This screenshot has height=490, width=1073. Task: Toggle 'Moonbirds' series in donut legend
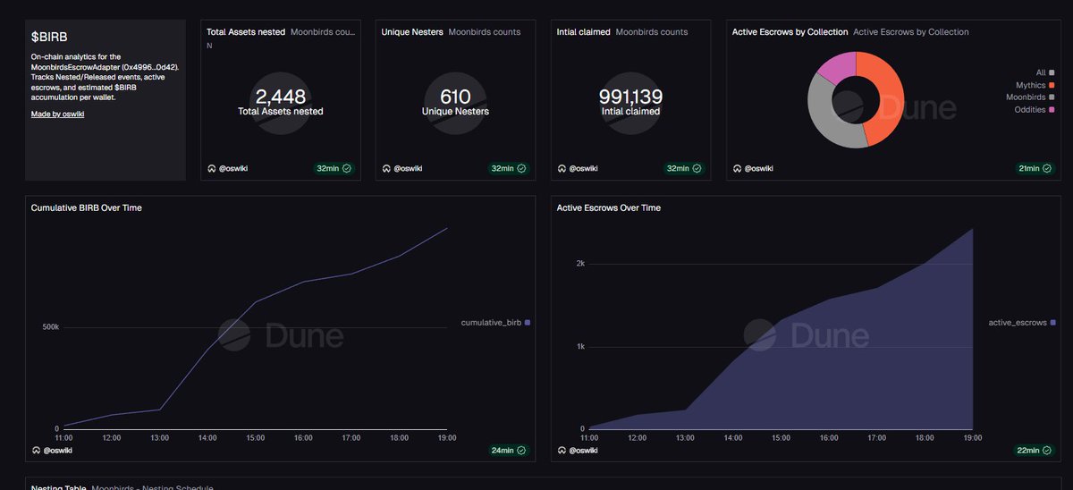pyautogui.click(x=1030, y=97)
